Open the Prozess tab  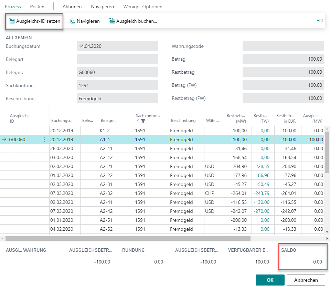coord(13,7)
